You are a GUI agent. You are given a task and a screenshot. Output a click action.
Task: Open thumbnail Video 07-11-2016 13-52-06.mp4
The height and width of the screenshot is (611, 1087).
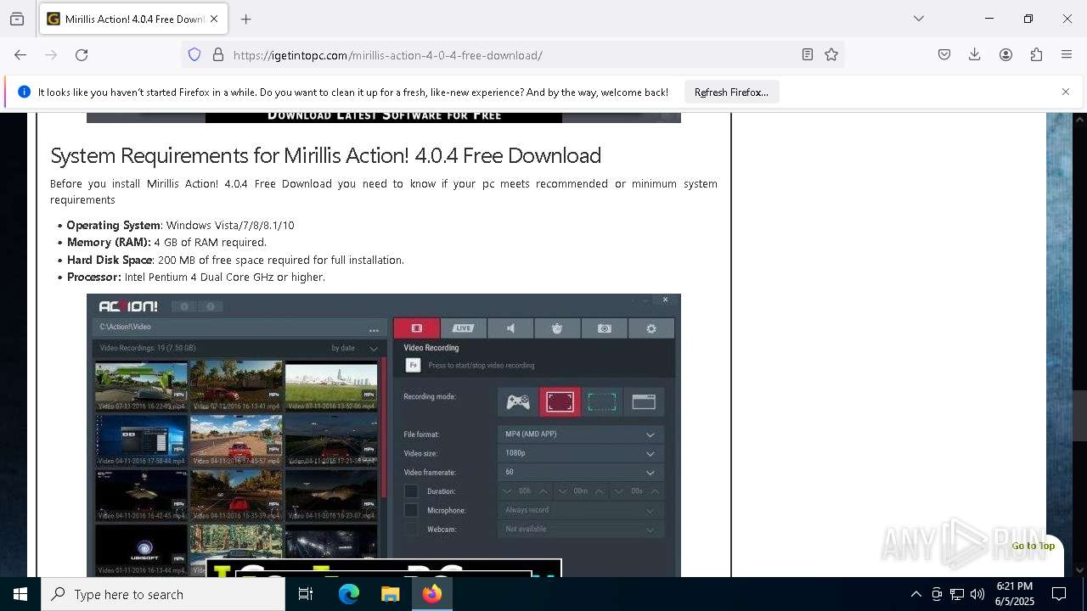331,387
